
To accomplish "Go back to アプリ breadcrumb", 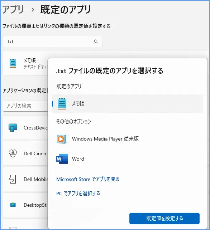I will point(13,10).
